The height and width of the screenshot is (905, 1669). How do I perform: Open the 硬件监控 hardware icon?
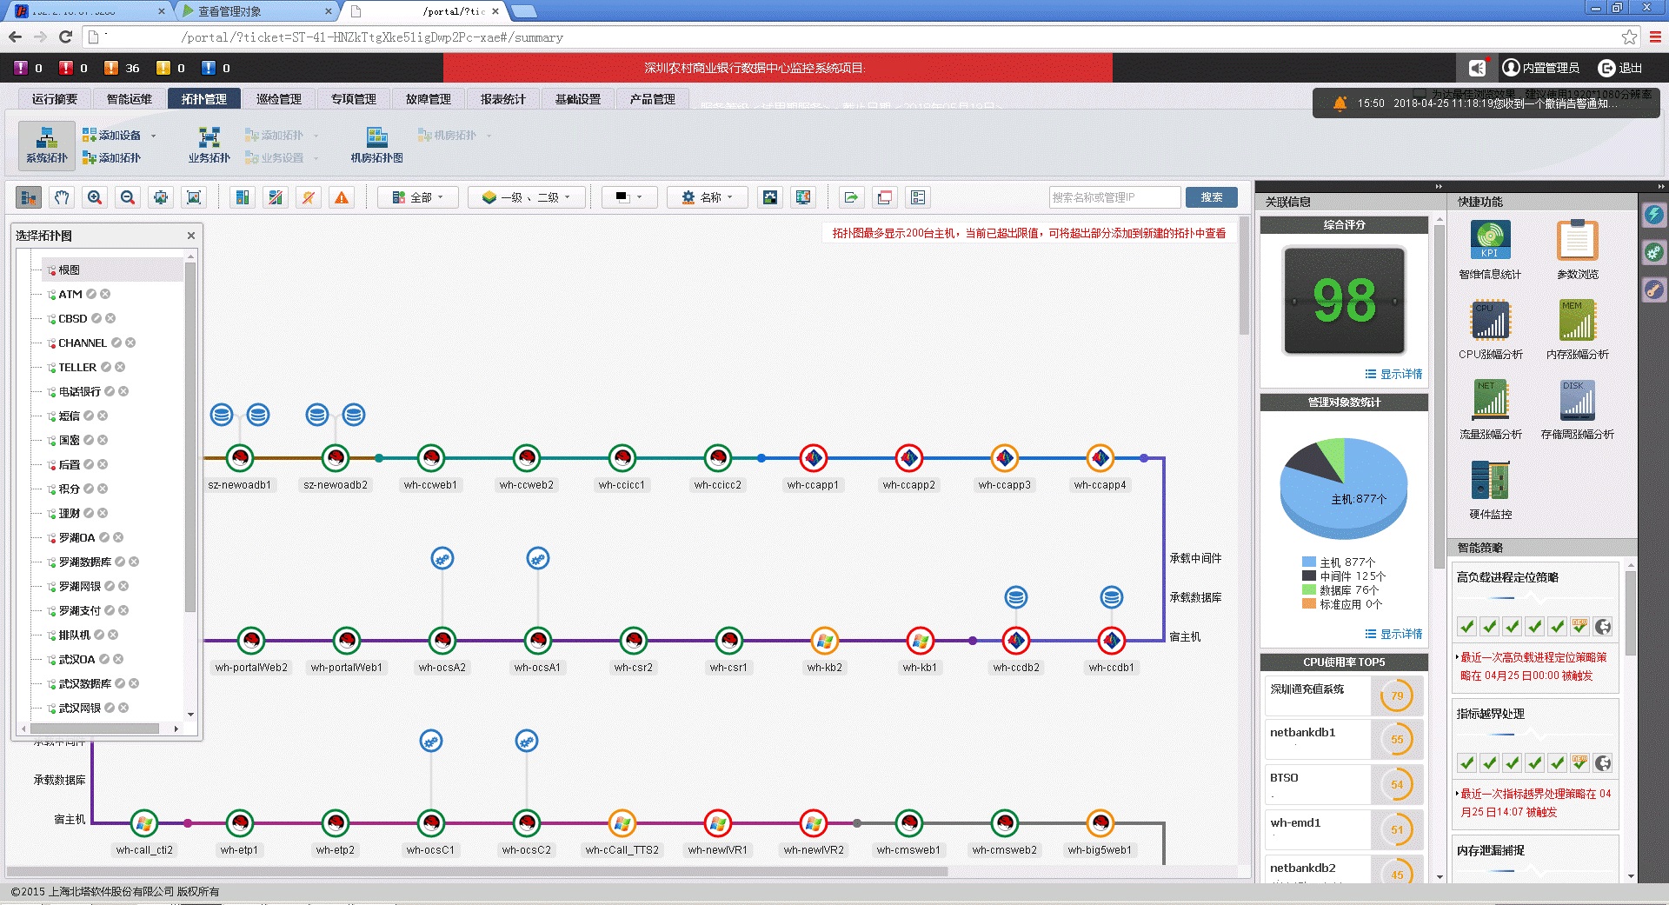pyautogui.click(x=1490, y=480)
